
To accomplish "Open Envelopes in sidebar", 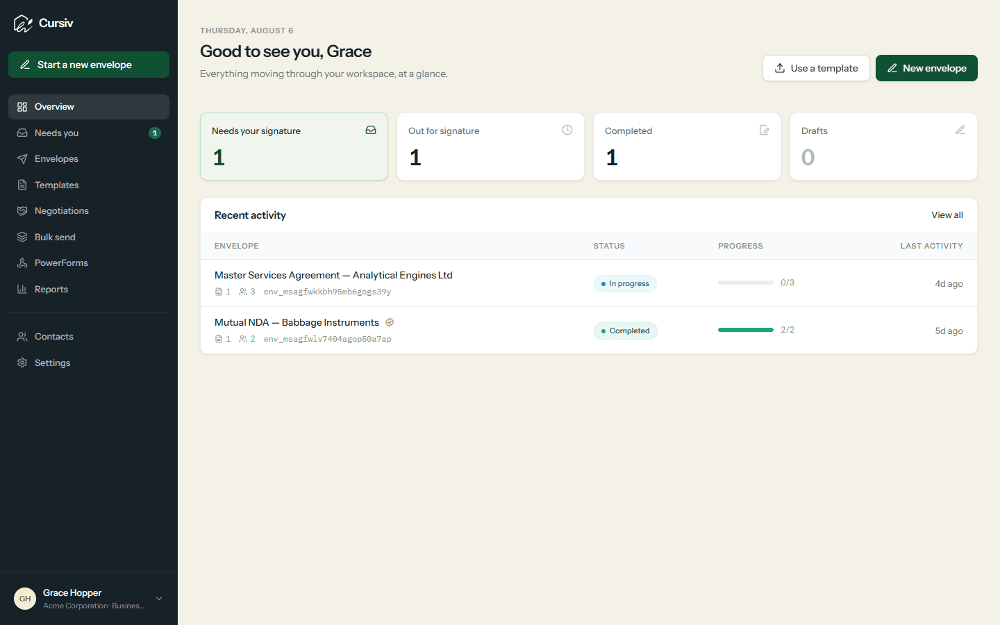I will [89, 159].
